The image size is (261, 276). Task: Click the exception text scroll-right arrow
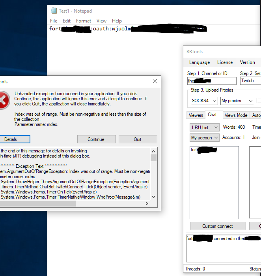(147, 204)
